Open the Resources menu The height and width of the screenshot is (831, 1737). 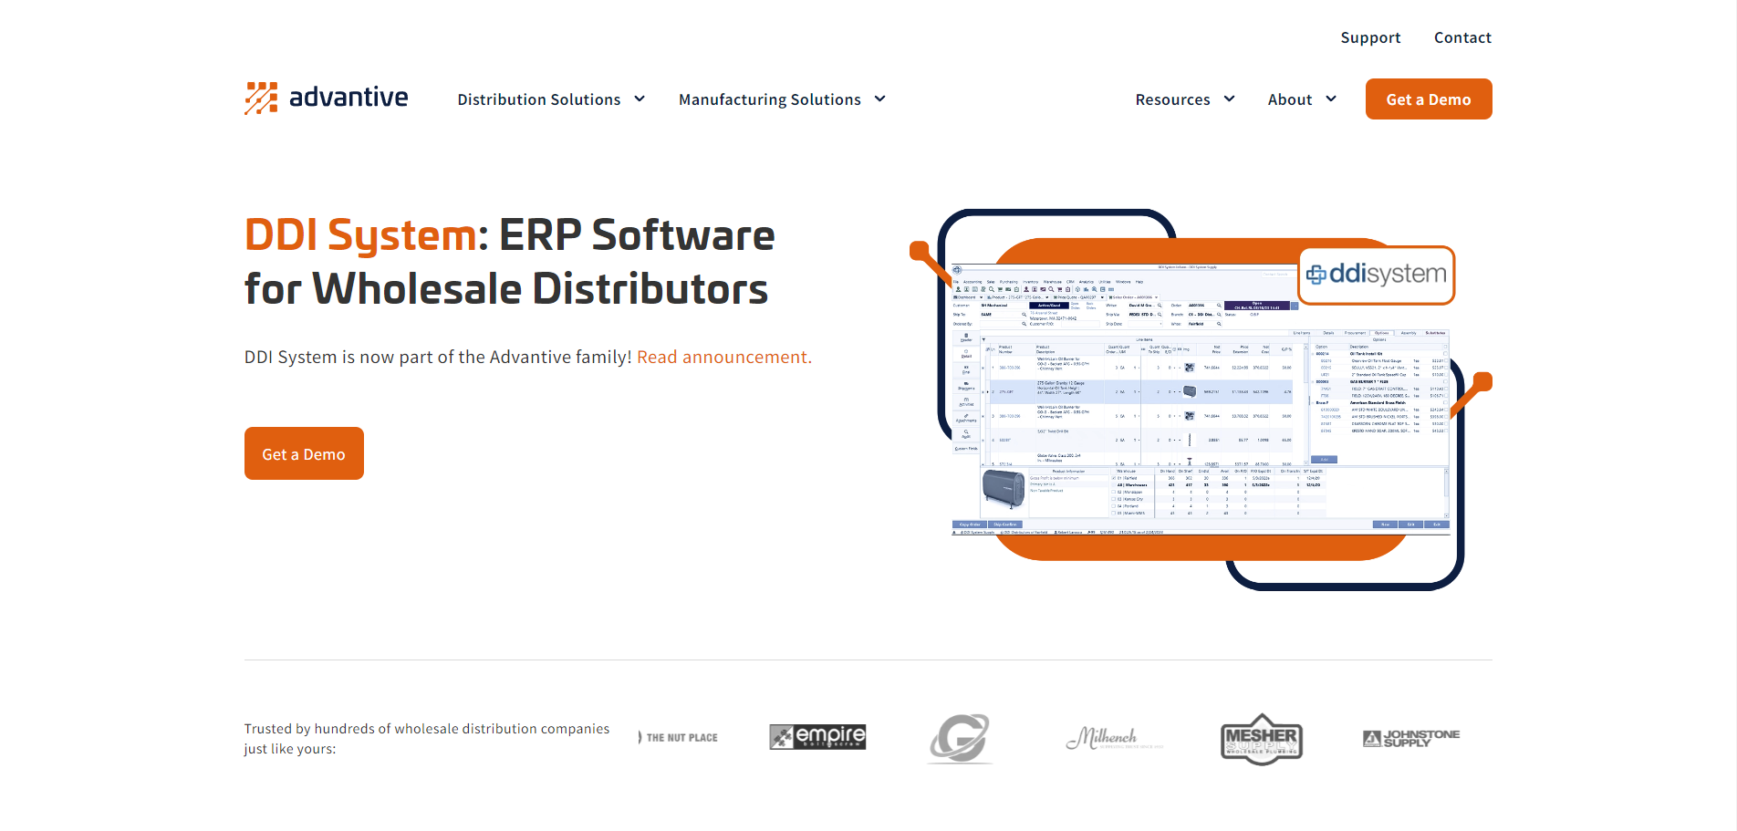[1172, 99]
